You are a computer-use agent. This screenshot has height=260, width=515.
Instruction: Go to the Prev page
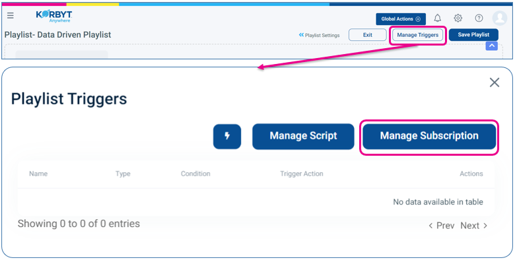[x=442, y=226]
